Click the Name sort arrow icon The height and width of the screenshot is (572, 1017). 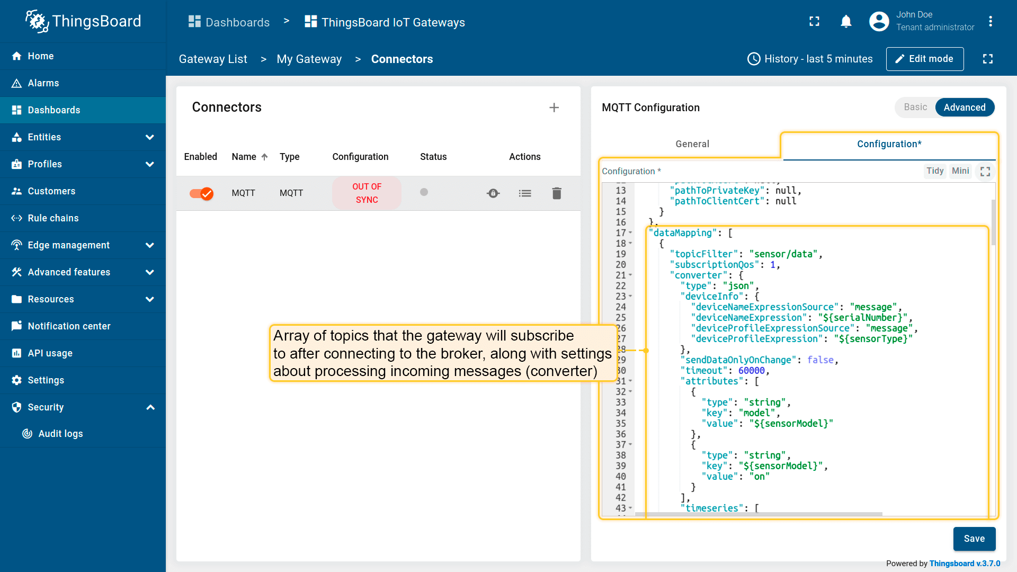coord(265,157)
